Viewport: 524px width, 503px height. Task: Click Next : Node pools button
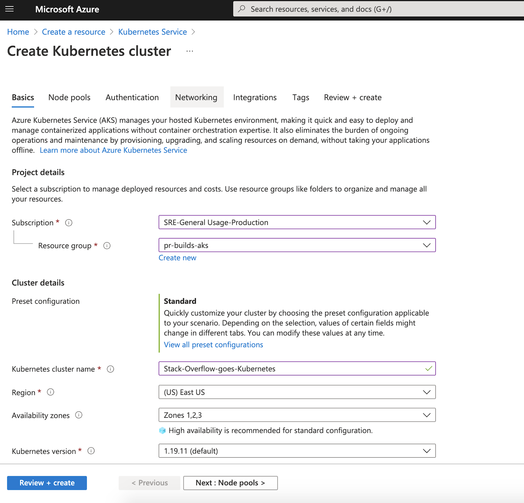[x=230, y=483]
